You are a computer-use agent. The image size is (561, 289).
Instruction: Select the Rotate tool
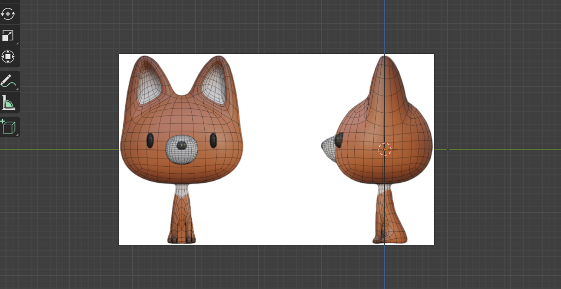pos(8,13)
